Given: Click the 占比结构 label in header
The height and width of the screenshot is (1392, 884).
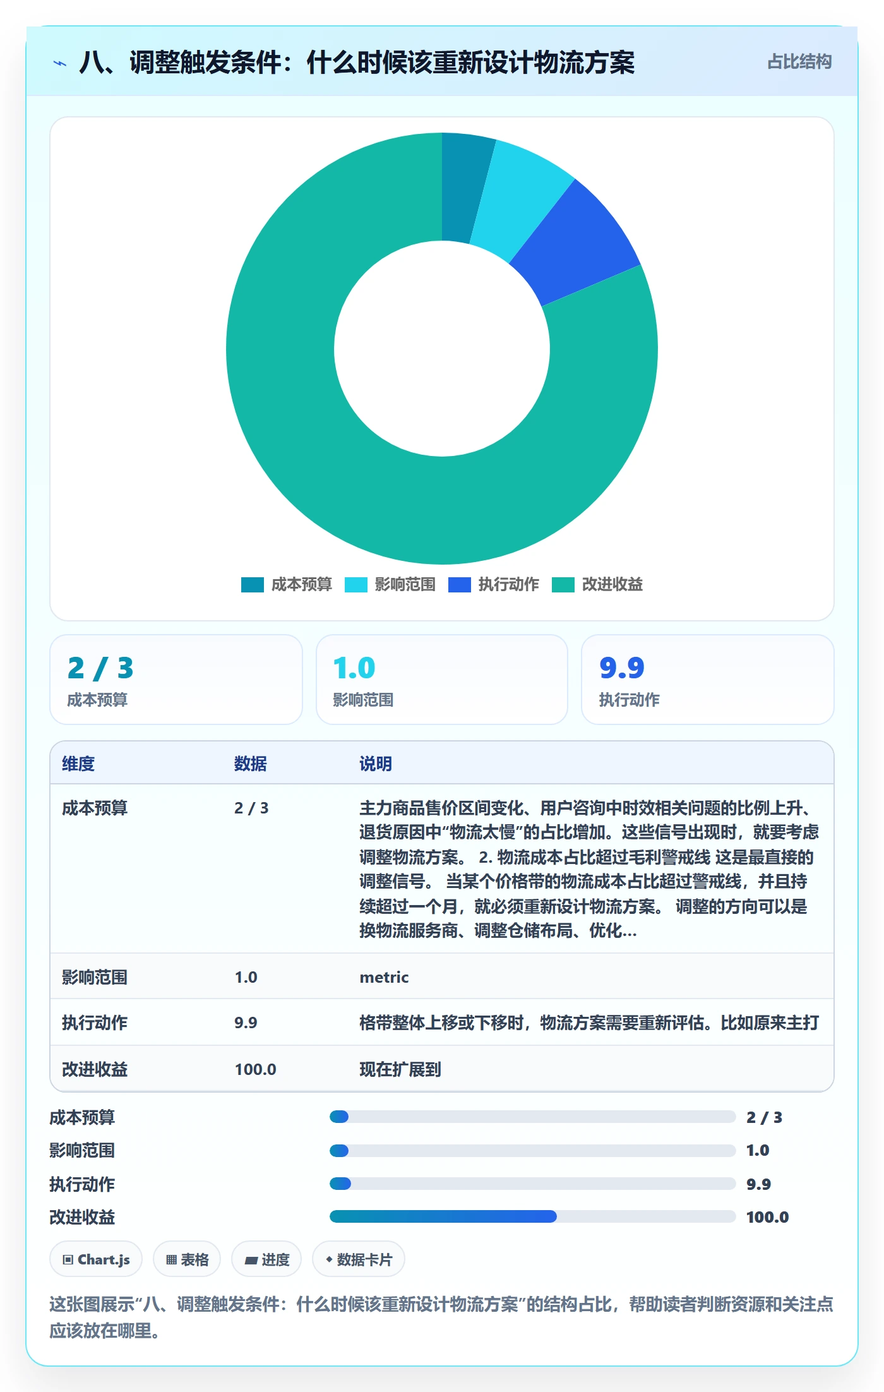Looking at the screenshot, I should tap(799, 62).
